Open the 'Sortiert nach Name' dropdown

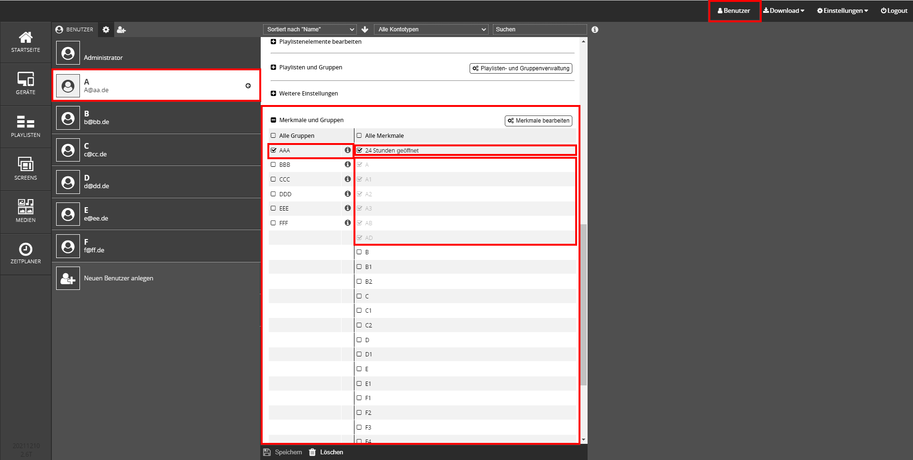click(310, 29)
